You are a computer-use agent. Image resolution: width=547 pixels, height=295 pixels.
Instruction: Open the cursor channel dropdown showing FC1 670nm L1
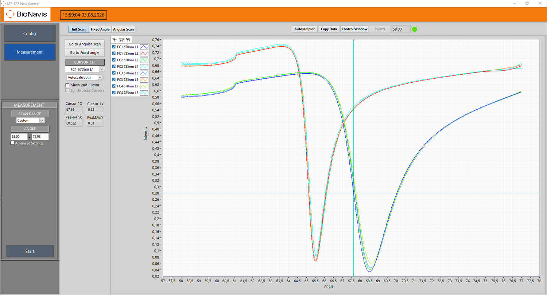pos(85,69)
